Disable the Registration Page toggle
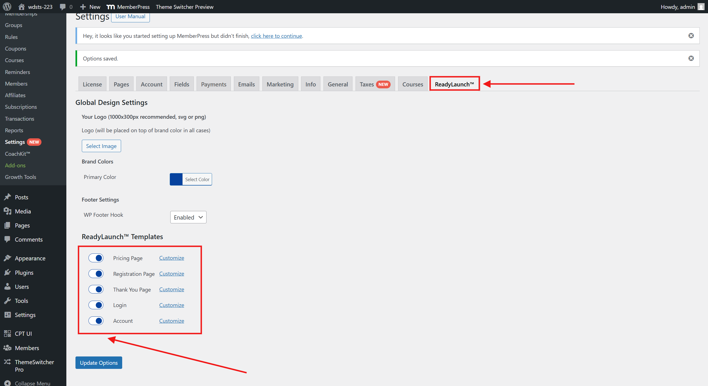 96,273
